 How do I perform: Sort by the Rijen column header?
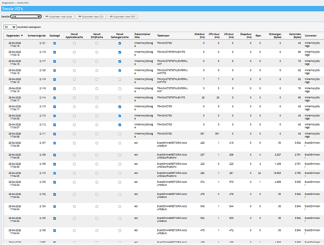pos(258,36)
